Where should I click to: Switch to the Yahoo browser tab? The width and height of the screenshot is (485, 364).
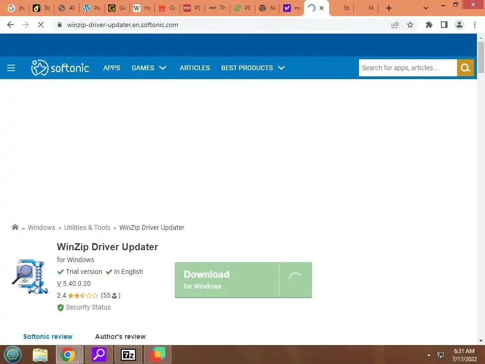[292, 8]
